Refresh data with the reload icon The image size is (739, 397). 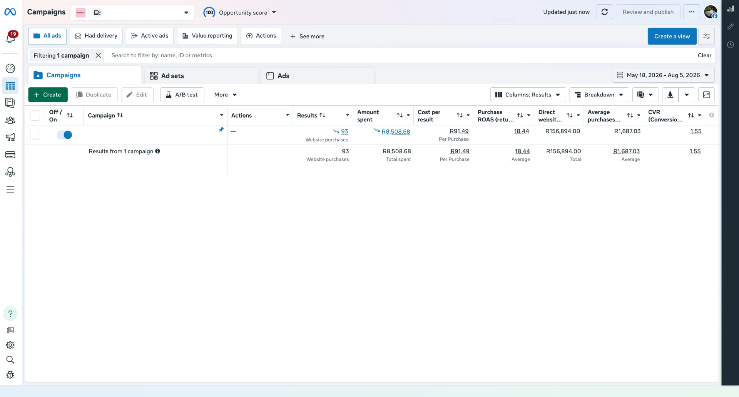(x=605, y=12)
